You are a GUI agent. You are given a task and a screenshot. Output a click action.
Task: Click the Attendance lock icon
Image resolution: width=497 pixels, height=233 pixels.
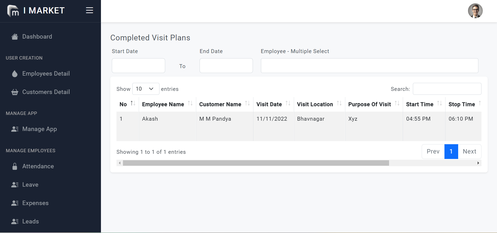coord(15,166)
